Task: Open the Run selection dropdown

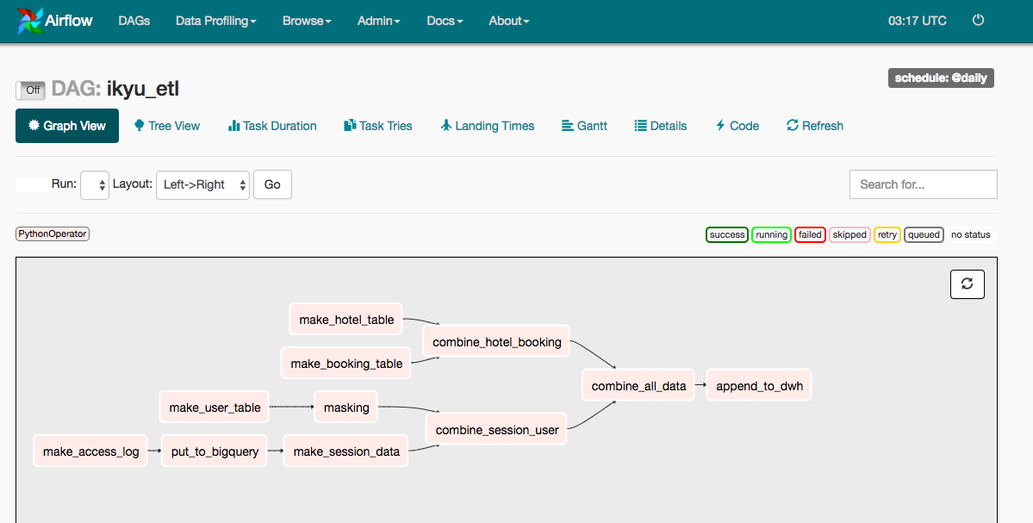Action: pyautogui.click(x=94, y=185)
